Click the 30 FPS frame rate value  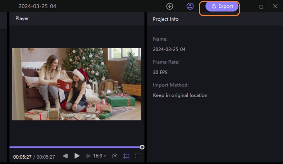[x=160, y=72]
